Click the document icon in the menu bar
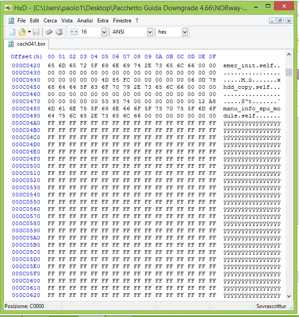The image size is (299, 317). click(11, 21)
